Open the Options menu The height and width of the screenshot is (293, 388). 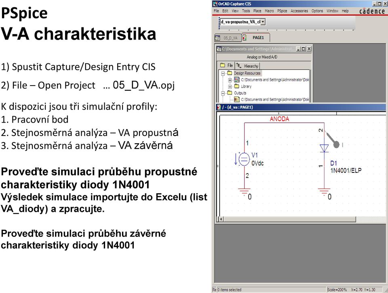(x=317, y=11)
